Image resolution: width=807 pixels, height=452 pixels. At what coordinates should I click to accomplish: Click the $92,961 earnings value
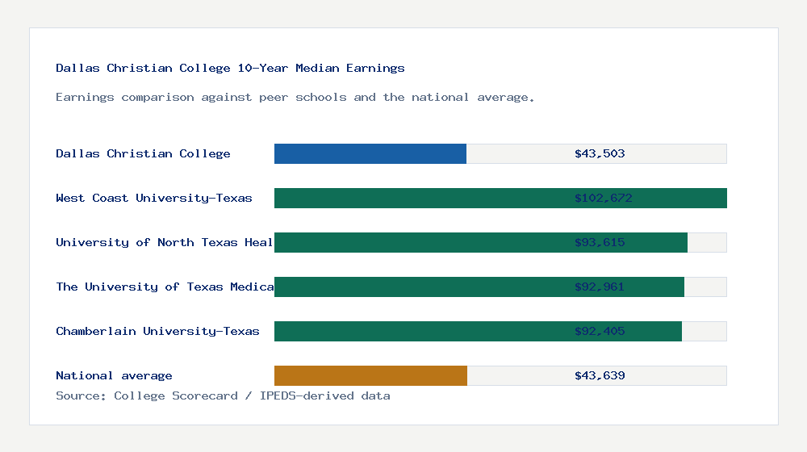(600, 287)
